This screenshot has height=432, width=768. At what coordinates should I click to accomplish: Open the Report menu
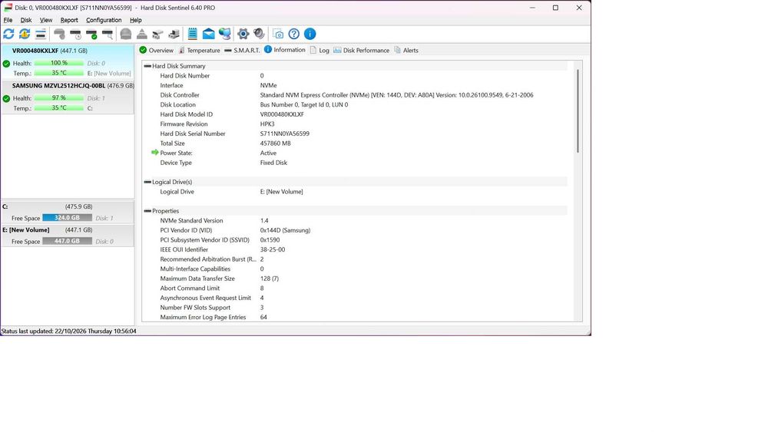click(69, 20)
